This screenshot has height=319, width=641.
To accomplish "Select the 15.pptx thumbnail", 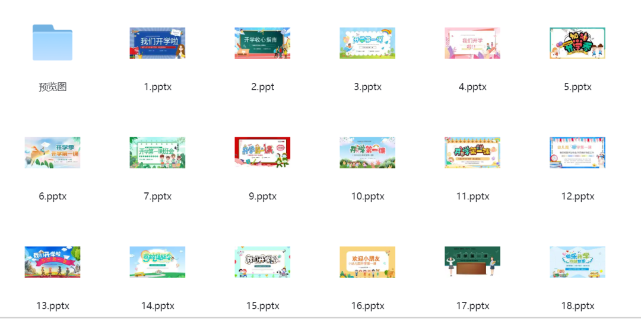I will pyautogui.click(x=262, y=262).
